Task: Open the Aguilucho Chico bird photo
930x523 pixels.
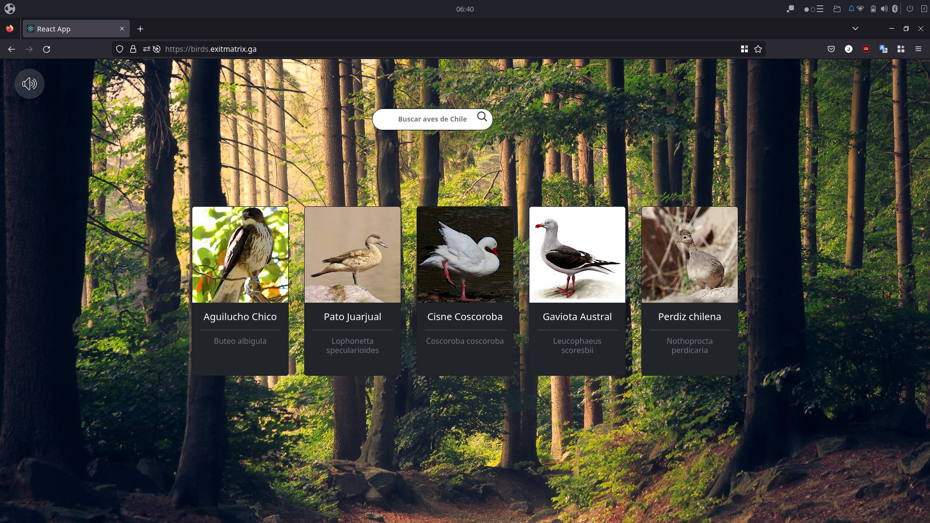Action: (x=240, y=255)
